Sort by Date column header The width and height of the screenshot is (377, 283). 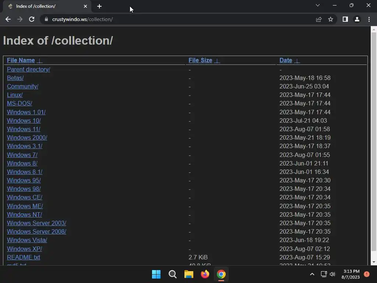coord(286,60)
